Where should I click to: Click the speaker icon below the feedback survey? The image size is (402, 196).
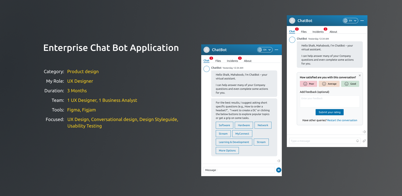[x=364, y=132]
